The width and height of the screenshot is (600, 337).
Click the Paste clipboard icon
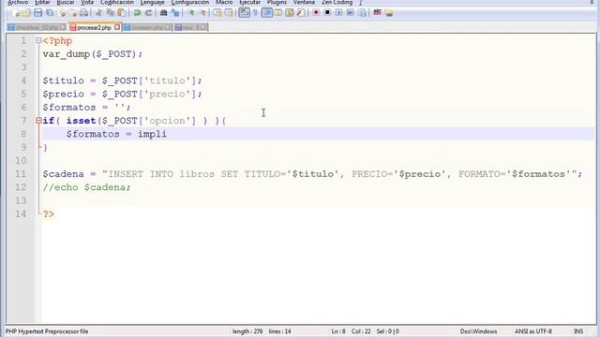[x=122, y=13]
